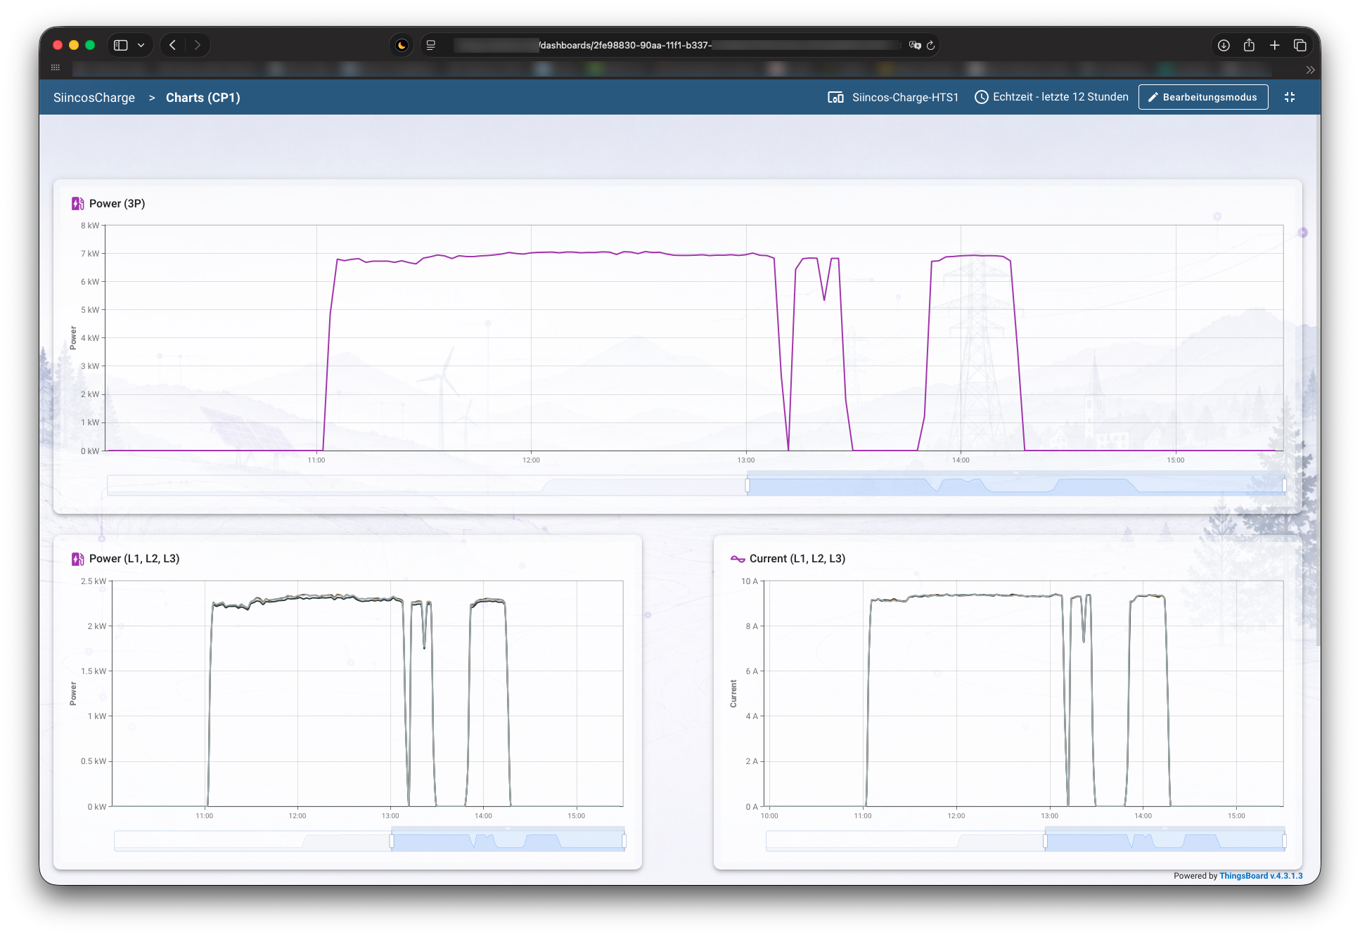Screen dimensions: 1360x937
Task: Click the dashboard vertical scrollbar
Action: 1317,380
